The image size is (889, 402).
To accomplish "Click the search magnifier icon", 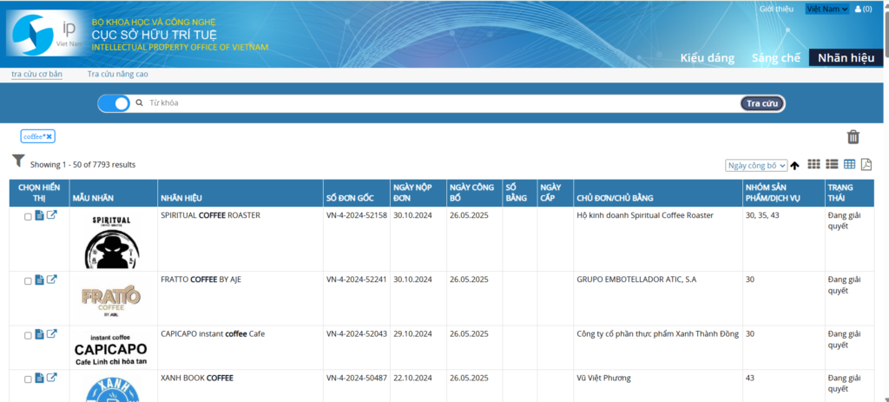I will pyautogui.click(x=139, y=103).
